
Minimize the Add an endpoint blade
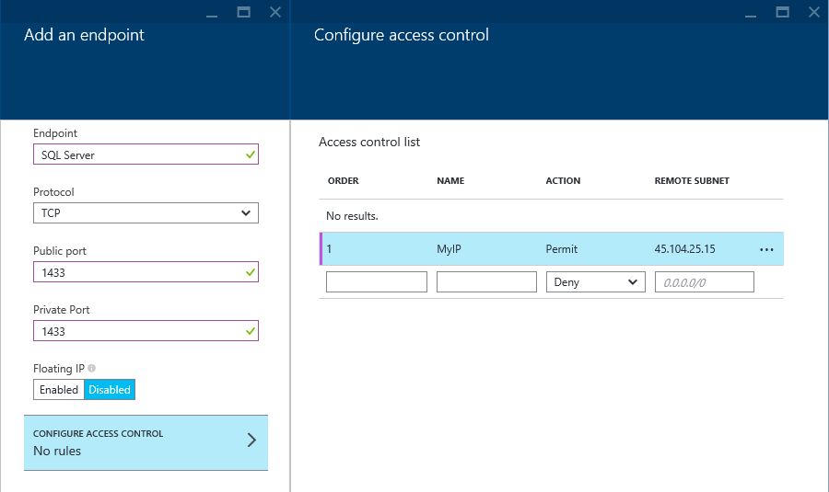(212, 13)
